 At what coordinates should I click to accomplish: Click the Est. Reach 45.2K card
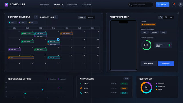(x=163, y=45)
